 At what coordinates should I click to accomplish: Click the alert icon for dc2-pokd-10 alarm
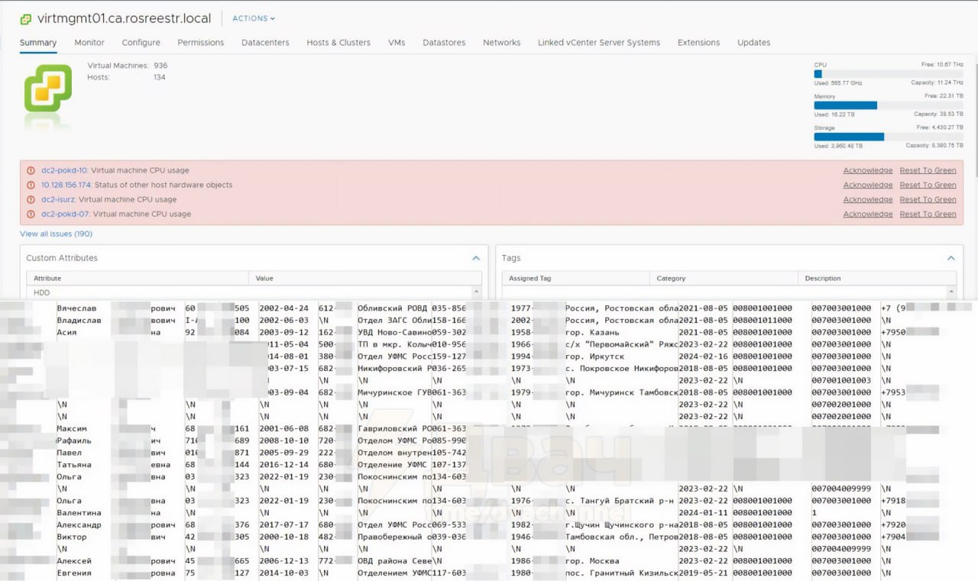pyautogui.click(x=31, y=171)
